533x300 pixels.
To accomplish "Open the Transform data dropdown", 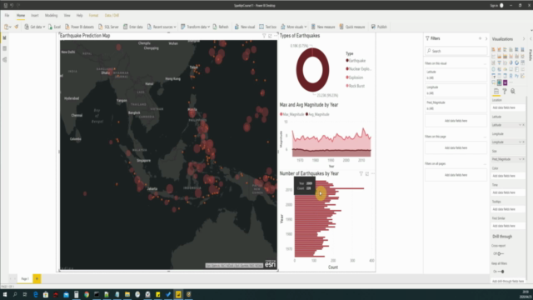I will point(208,27).
